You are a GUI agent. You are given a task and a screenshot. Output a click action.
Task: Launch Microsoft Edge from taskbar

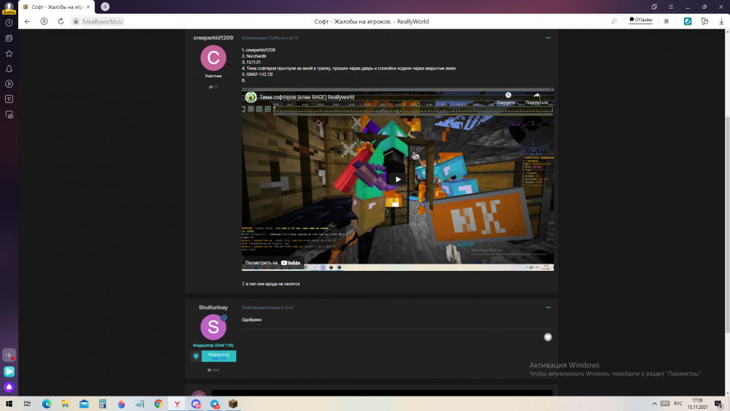47,404
